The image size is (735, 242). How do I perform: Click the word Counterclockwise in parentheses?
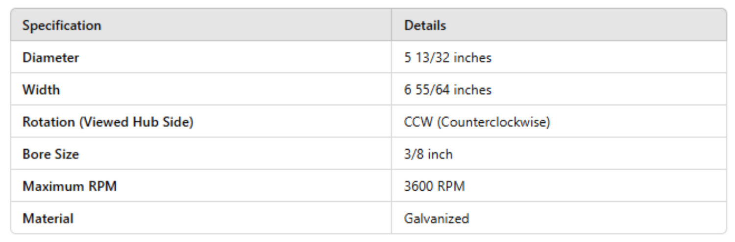tap(492, 122)
